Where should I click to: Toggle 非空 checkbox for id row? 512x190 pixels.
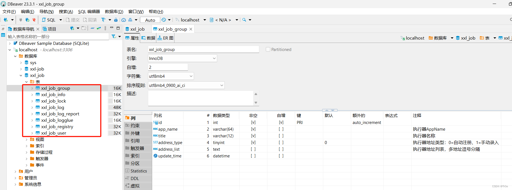point(253,122)
